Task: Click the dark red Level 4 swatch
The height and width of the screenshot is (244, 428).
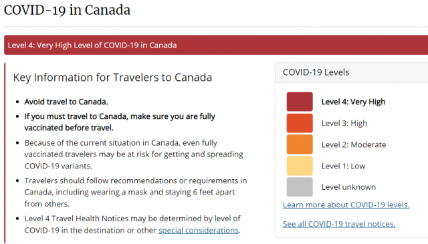Action: [x=300, y=102]
